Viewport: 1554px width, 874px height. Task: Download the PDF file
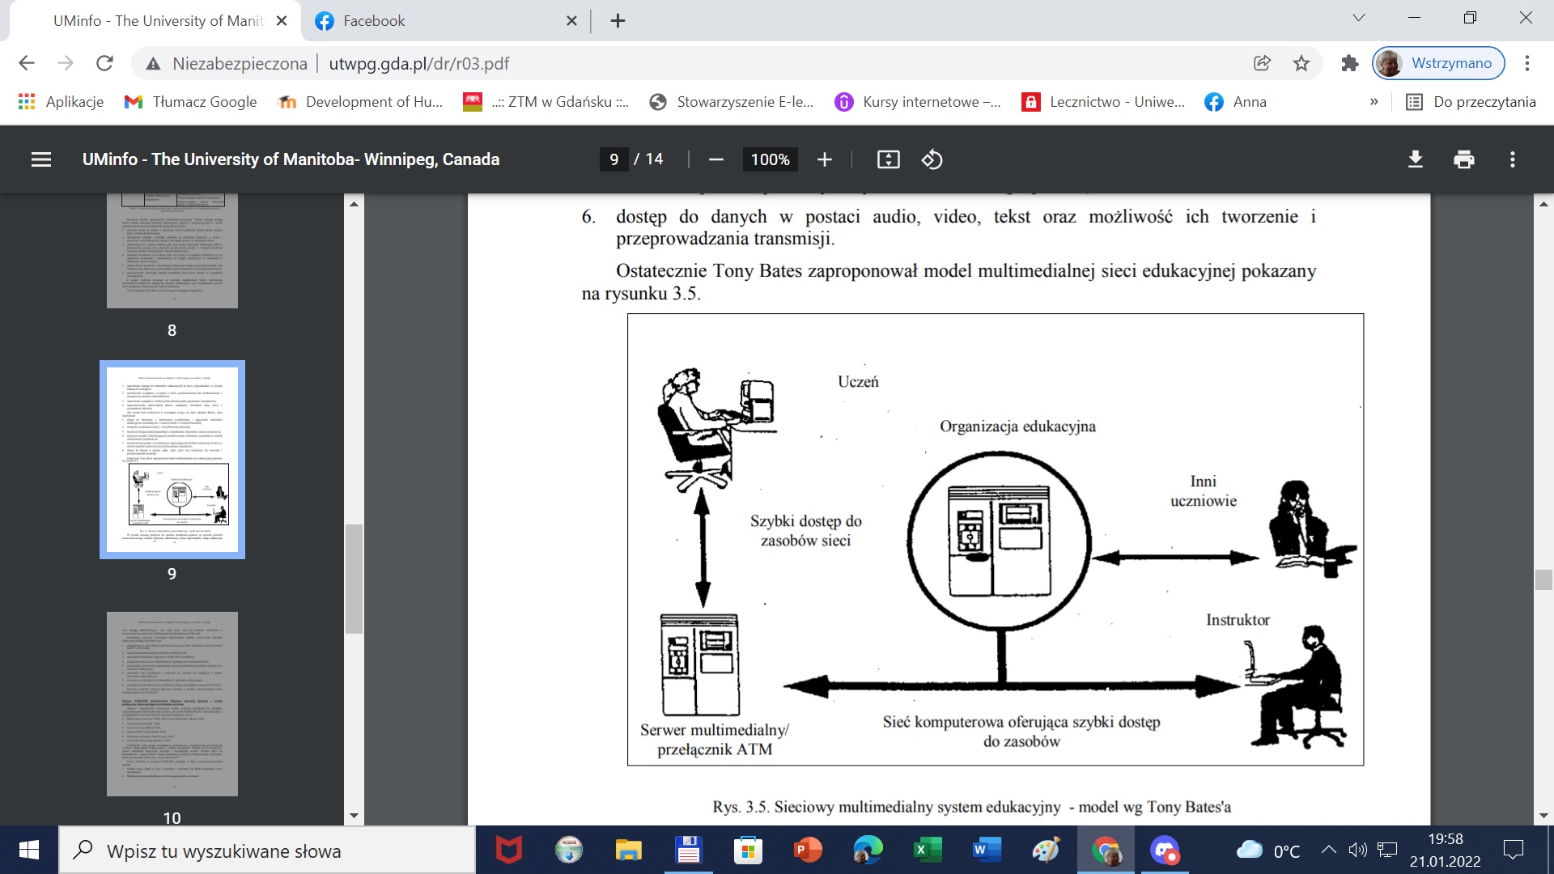tap(1415, 159)
